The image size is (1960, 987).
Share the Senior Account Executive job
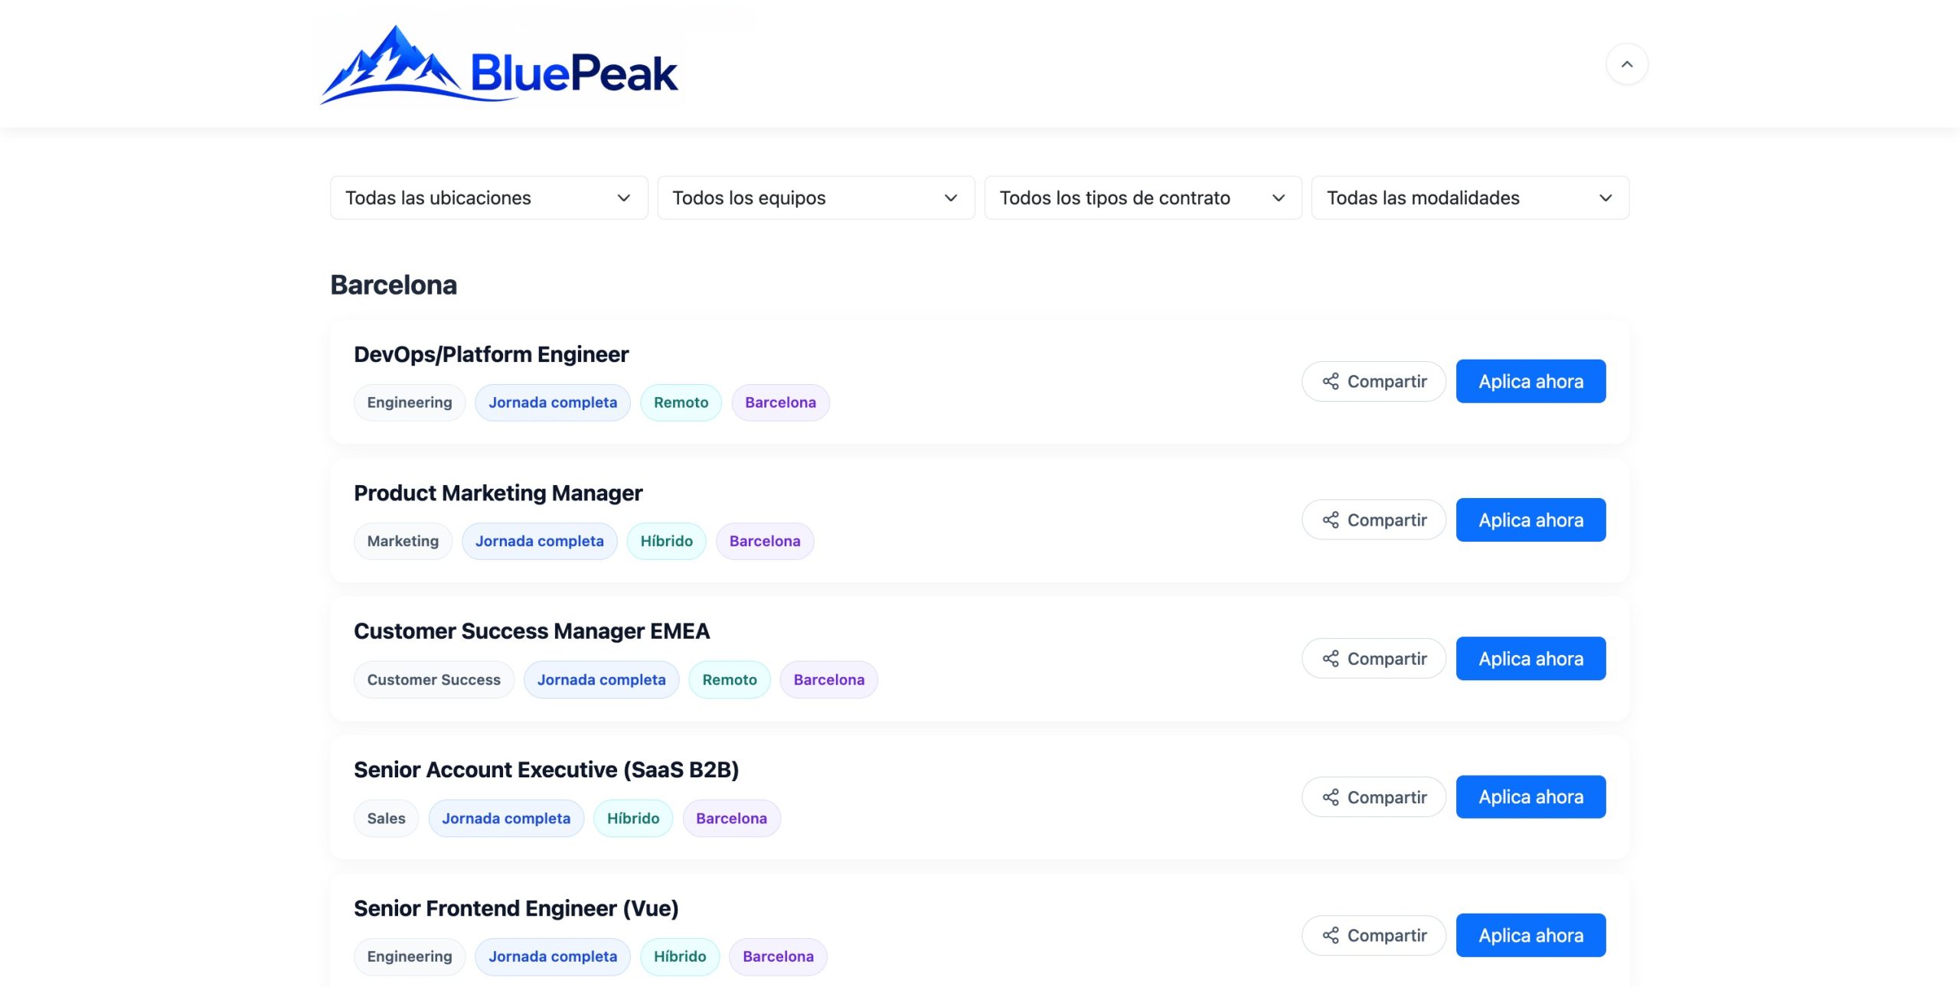1374,797
